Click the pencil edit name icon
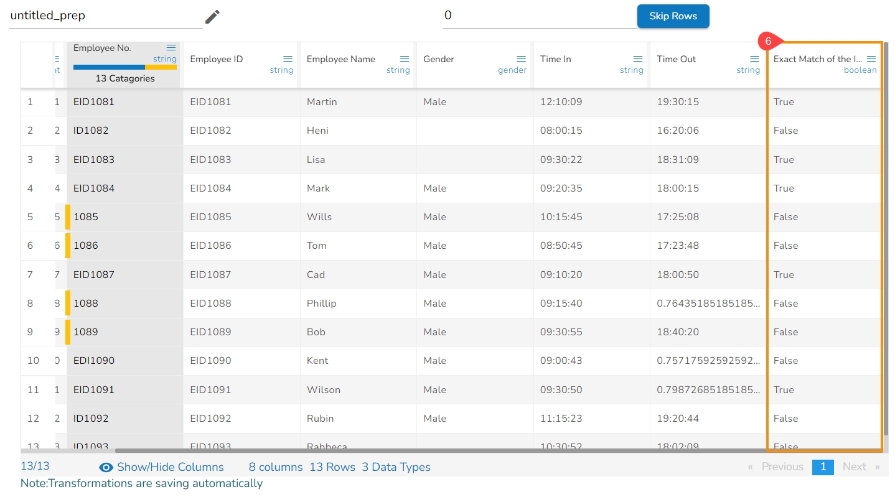 (x=212, y=17)
